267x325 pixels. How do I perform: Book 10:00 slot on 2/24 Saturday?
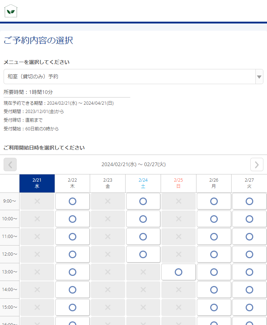pyautogui.click(x=143, y=219)
